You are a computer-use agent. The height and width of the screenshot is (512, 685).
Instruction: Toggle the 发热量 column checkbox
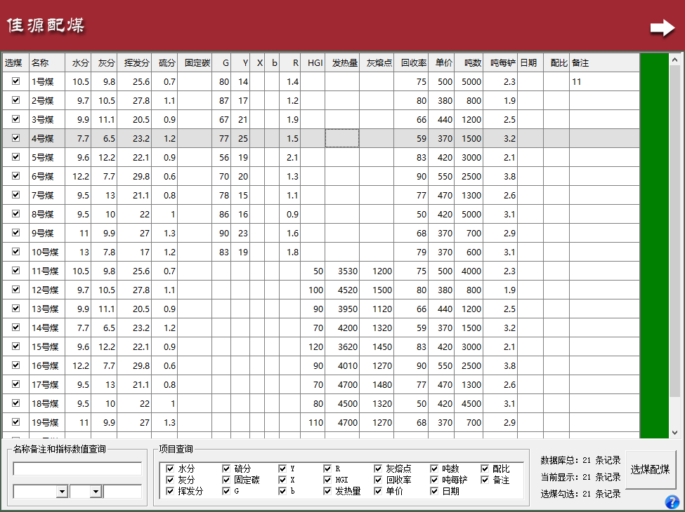click(327, 492)
